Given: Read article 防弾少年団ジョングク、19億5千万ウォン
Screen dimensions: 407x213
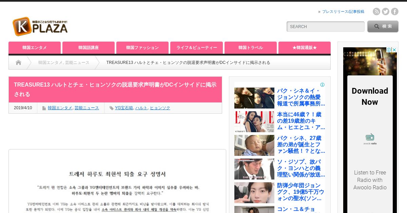Looking at the screenshot, I should pyautogui.click(x=301, y=192).
